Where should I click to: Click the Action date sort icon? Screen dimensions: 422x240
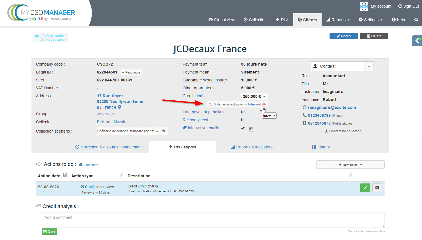pos(65,176)
